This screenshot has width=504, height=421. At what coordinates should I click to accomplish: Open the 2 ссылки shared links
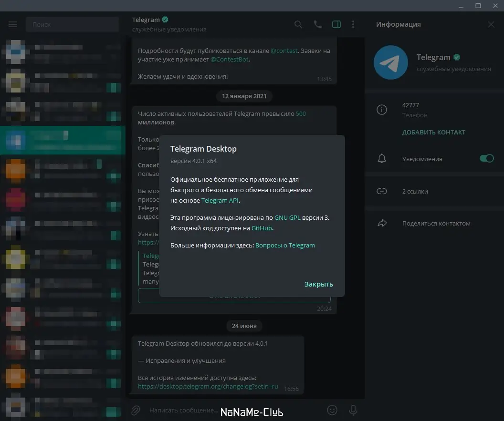(415, 191)
